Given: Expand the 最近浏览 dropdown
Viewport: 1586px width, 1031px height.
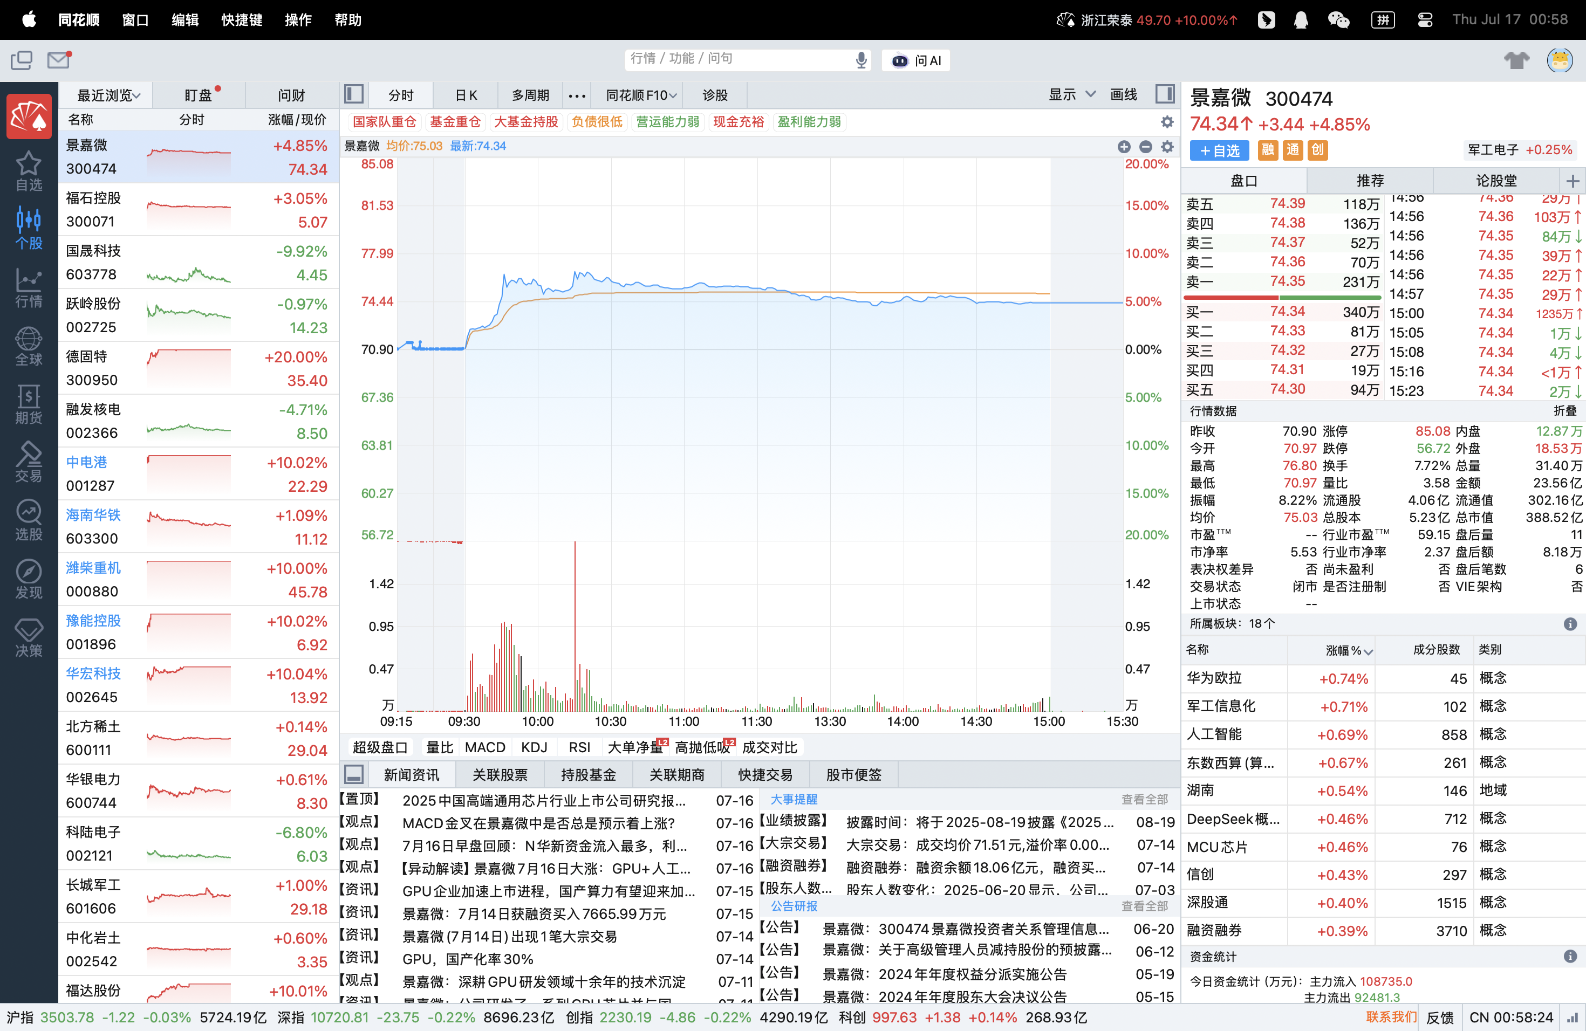Looking at the screenshot, I should click(108, 95).
